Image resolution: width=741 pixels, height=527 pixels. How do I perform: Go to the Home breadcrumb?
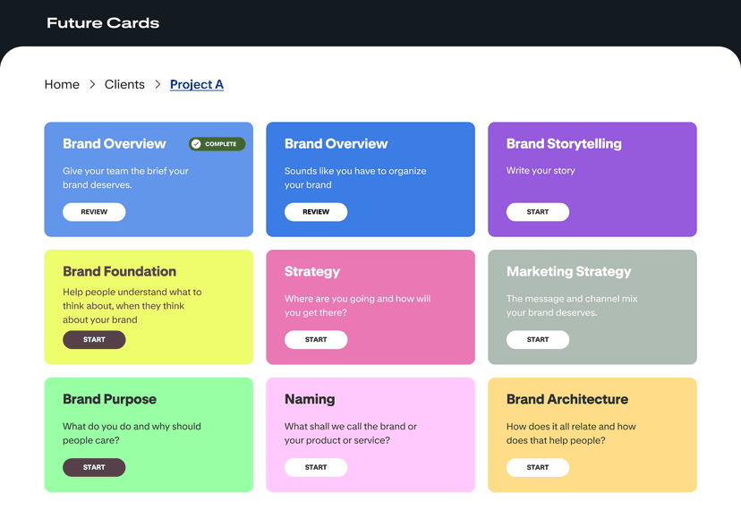coord(62,84)
